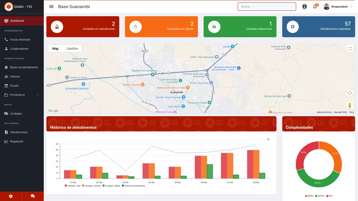Open the chat icon at sidebar bottom
Screen dimensions: 358x201
pos(33,196)
